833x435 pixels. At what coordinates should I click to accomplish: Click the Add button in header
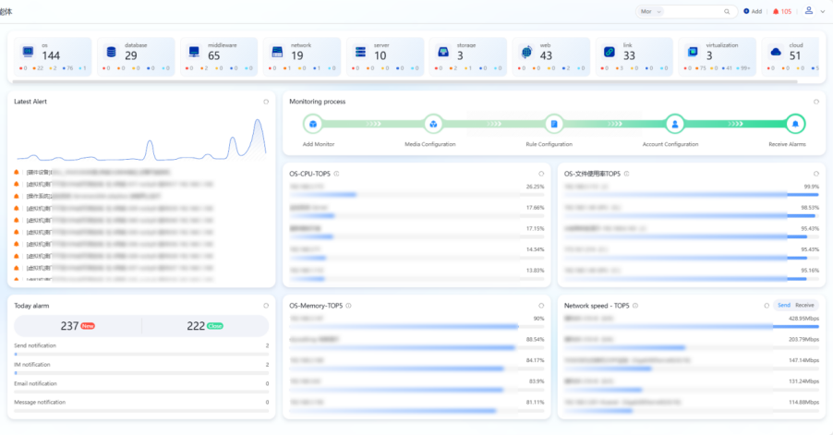pyautogui.click(x=753, y=11)
